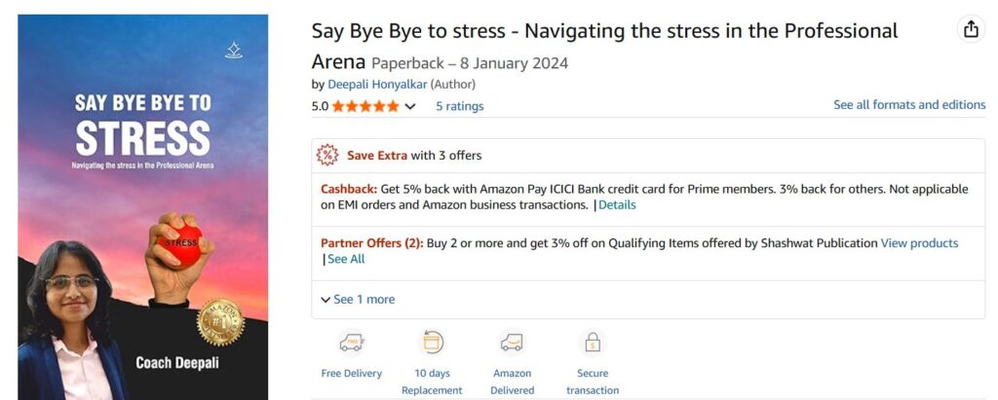Click the Free Delivery label

click(351, 373)
